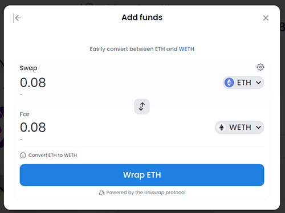Image resolution: width=285 pixels, height=213 pixels.
Task: Click the swap direction arrows button
Action: tap(142, 106)
